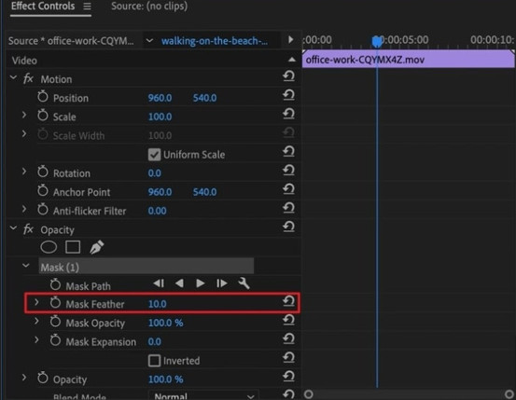Open Effect Controls panel menu
Image resolution: width=516 pixels, height=400 pixels.
point(87,7)
